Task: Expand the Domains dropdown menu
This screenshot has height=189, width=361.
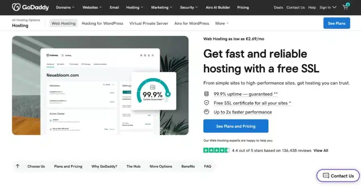Action: tap(65, 7)
